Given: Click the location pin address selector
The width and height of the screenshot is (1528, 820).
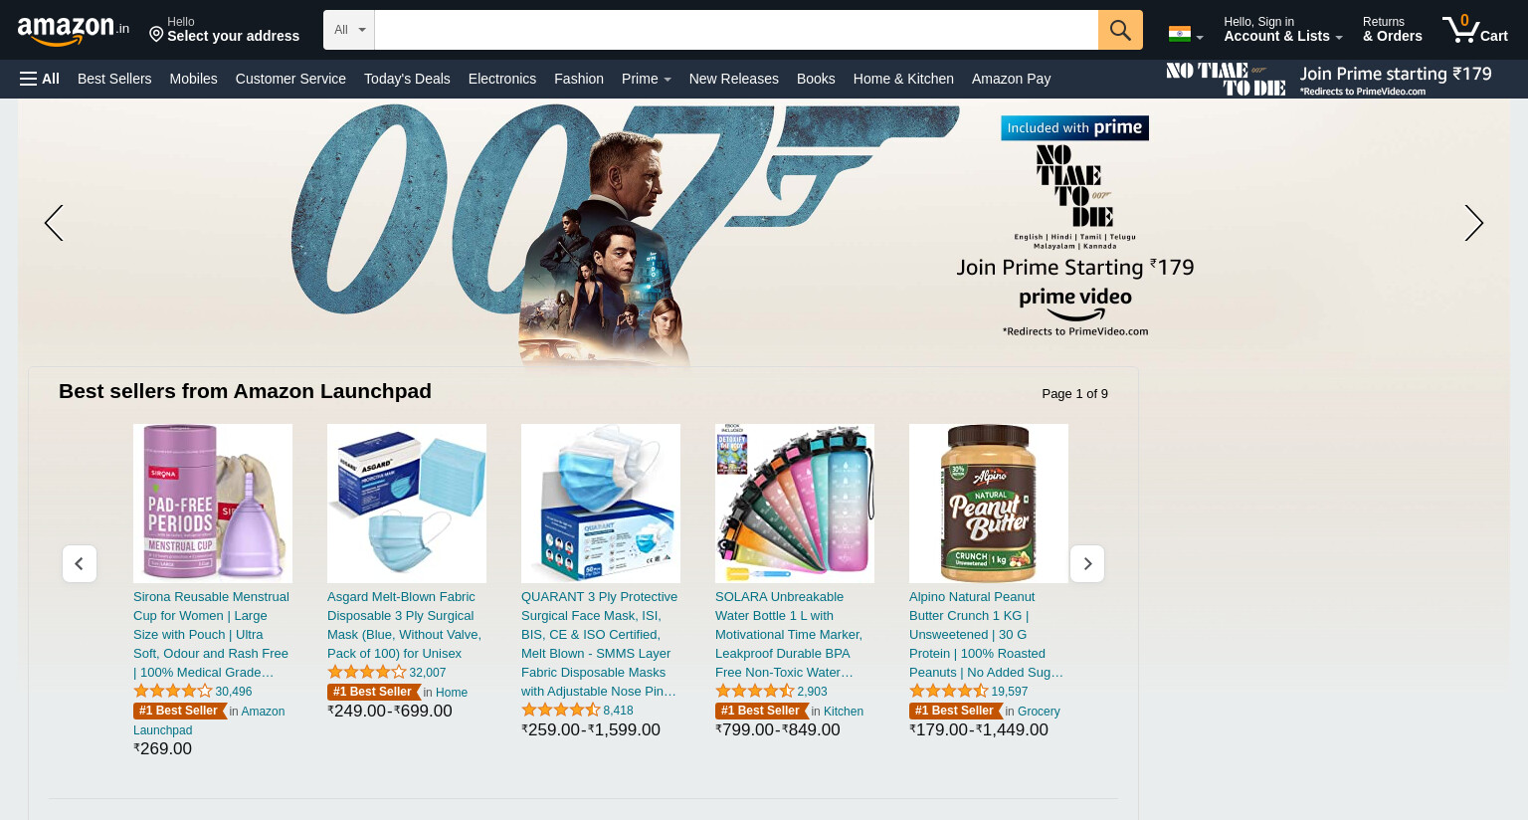Looking at the screenshot, I should coord(224,29).
